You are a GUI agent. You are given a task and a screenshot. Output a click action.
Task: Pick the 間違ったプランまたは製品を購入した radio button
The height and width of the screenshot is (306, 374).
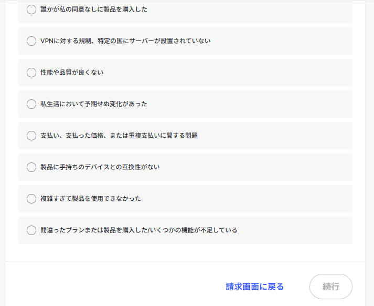point(31,230)
